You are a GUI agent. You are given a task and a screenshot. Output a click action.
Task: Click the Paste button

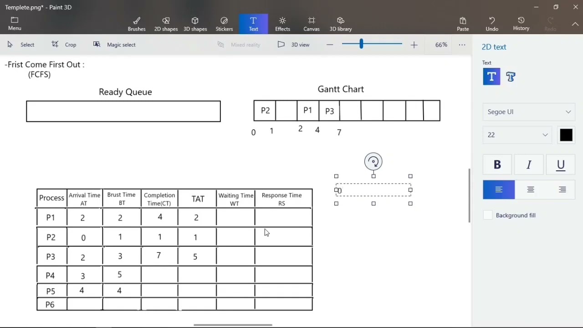coord(463,24)
